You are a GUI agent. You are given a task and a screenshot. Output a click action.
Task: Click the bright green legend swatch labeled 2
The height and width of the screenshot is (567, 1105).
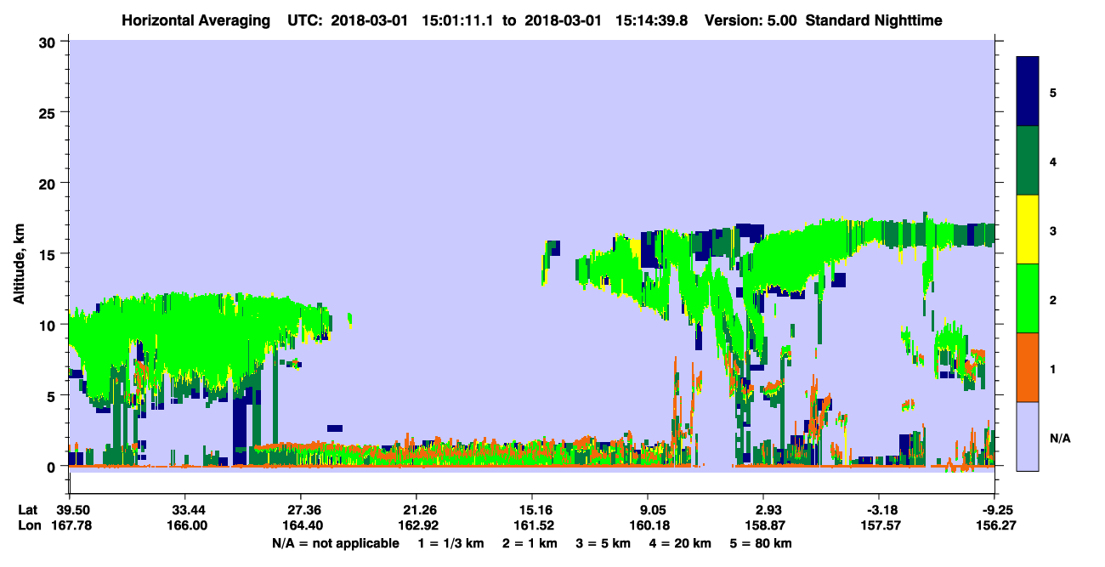(x=1028, y=298)
